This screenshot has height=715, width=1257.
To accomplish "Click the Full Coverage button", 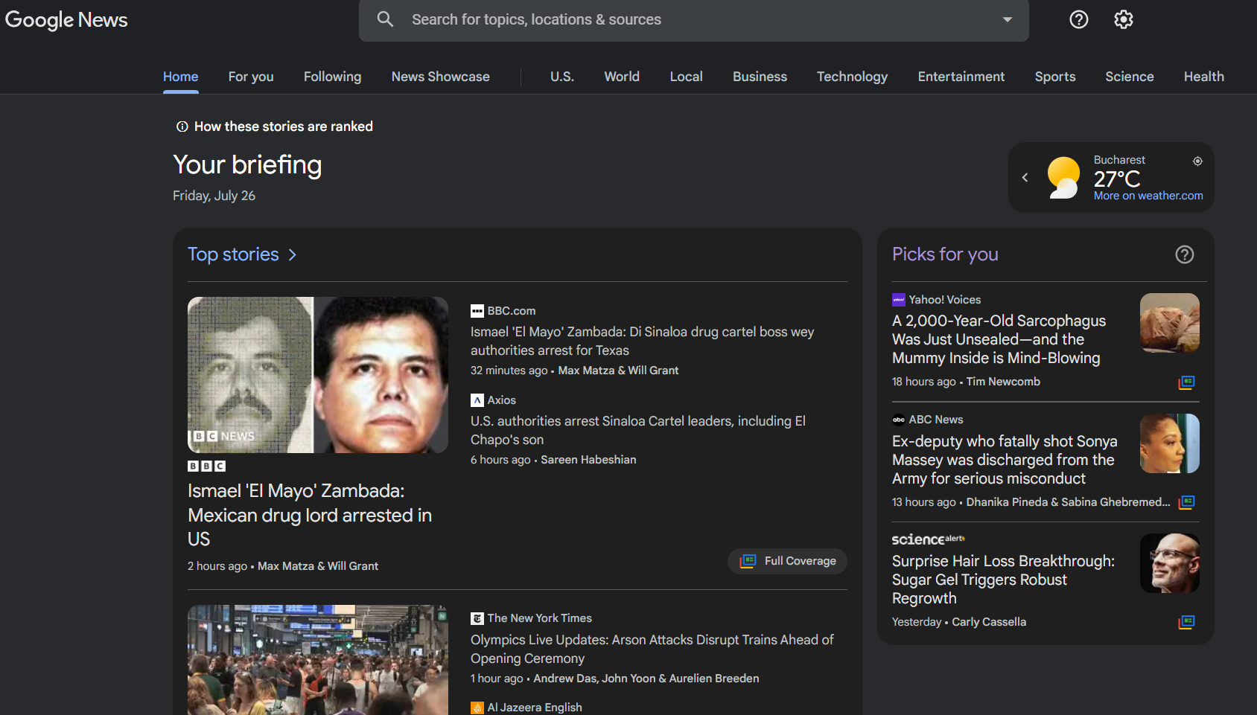I will (x=788, y=561).
